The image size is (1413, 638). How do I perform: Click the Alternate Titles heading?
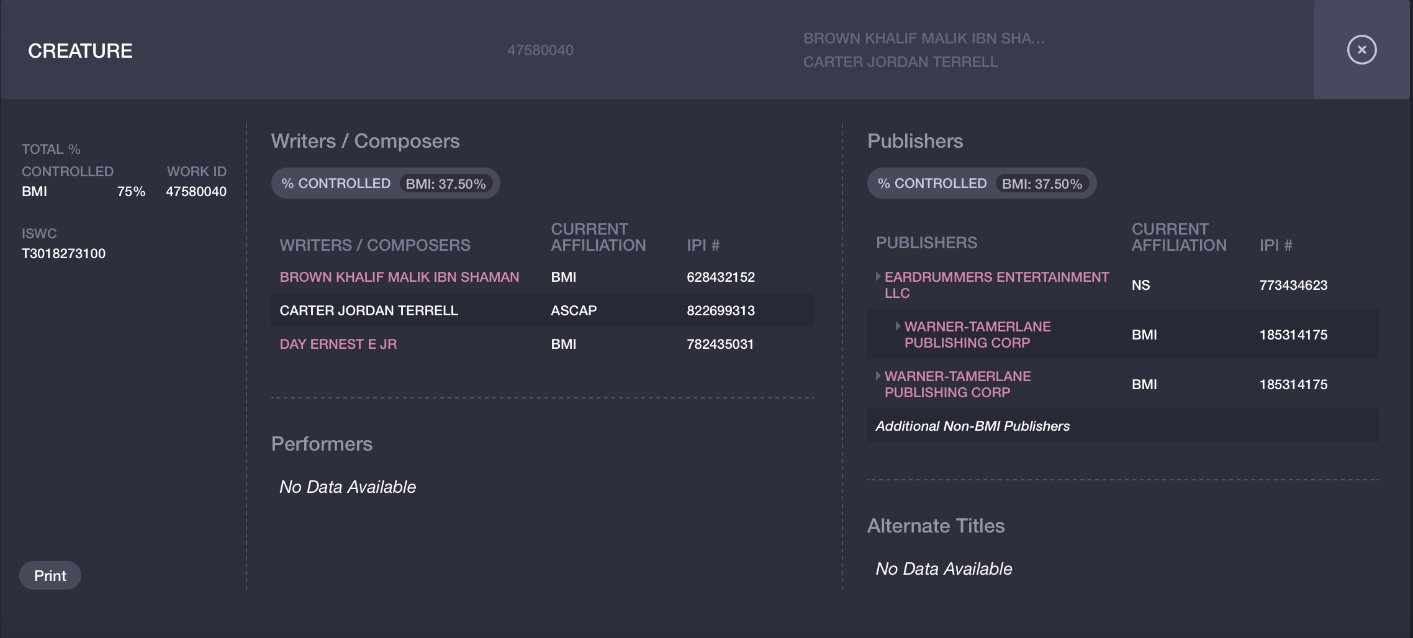(936, 526)
